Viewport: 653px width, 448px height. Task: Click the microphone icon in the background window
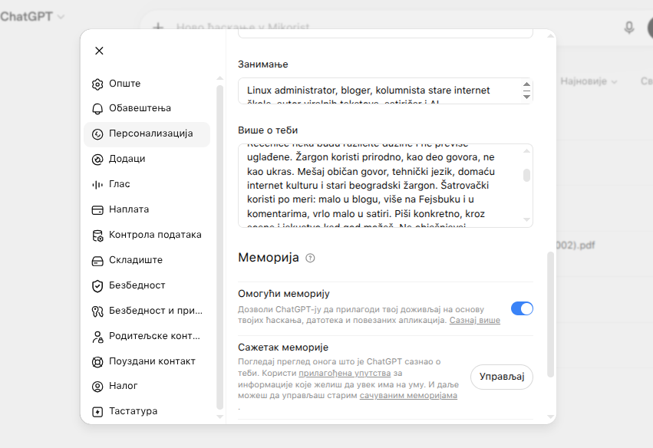[629, 28]
